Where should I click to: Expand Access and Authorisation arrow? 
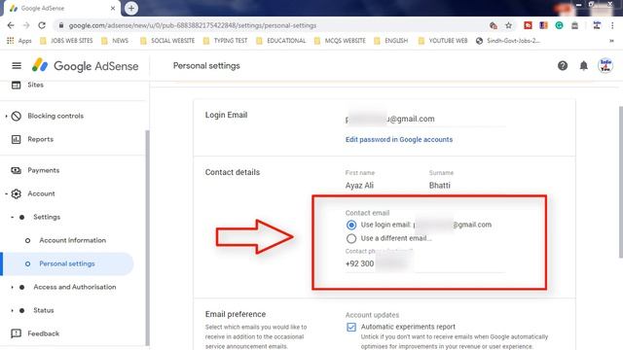(x=12, y=287)
